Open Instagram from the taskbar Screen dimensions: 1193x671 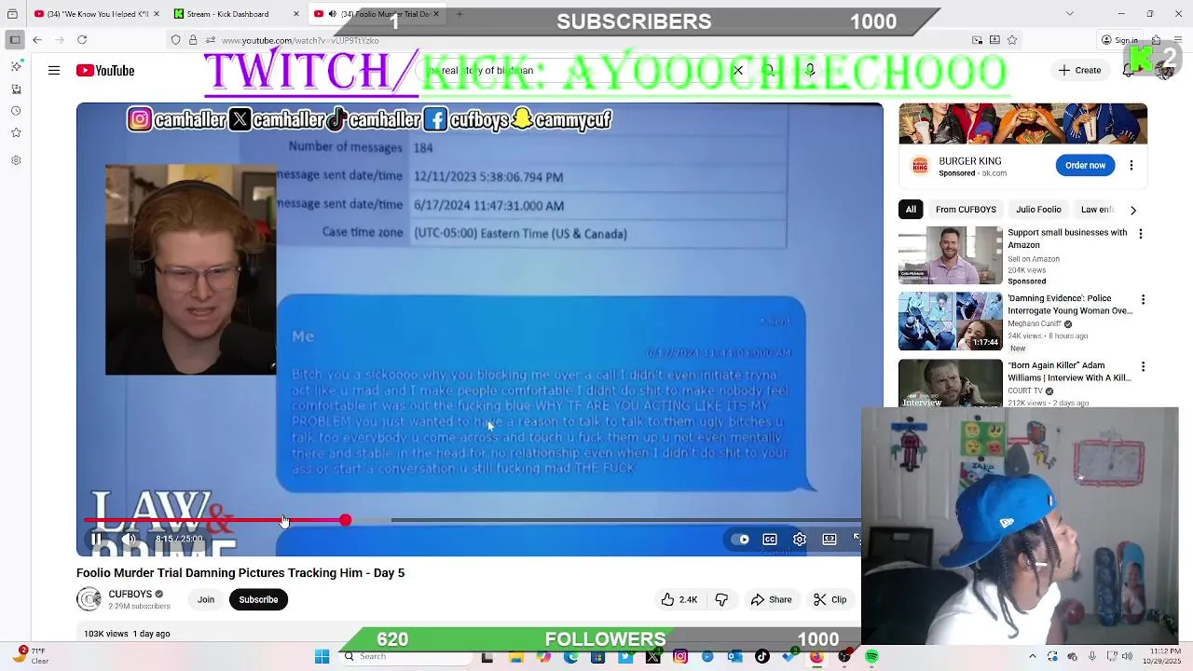click(x=680, y=657)
